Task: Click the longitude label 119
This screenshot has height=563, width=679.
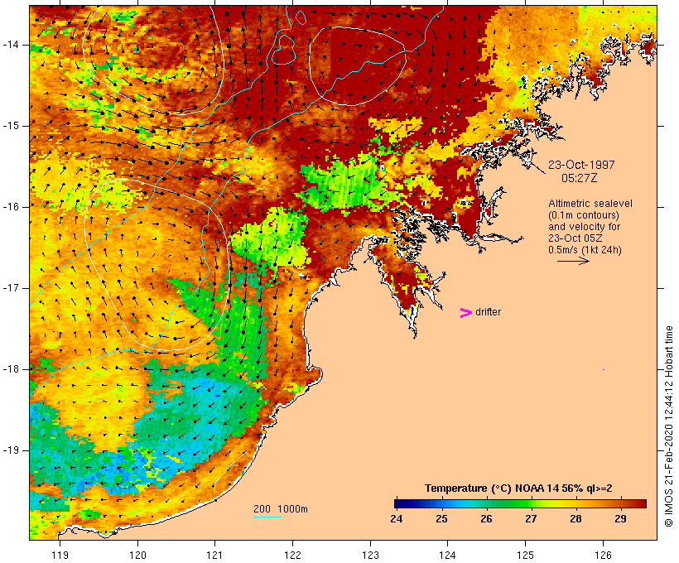Action: (x=60, y=555)
